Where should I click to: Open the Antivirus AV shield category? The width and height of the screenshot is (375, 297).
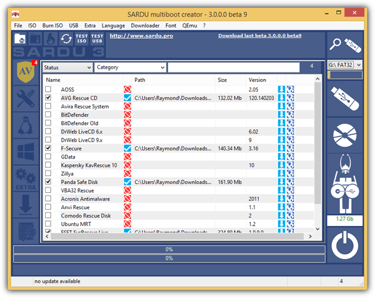(x=26, y=72)
